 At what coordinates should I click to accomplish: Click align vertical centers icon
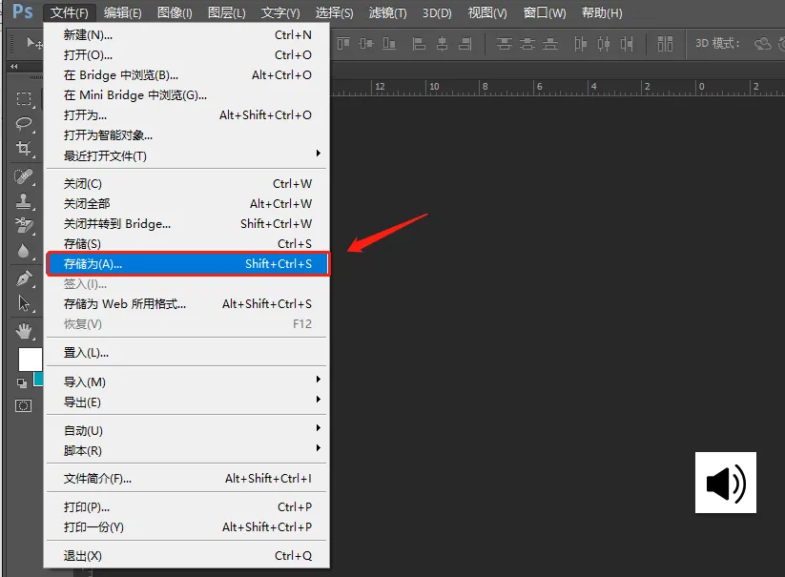(366, 44)
